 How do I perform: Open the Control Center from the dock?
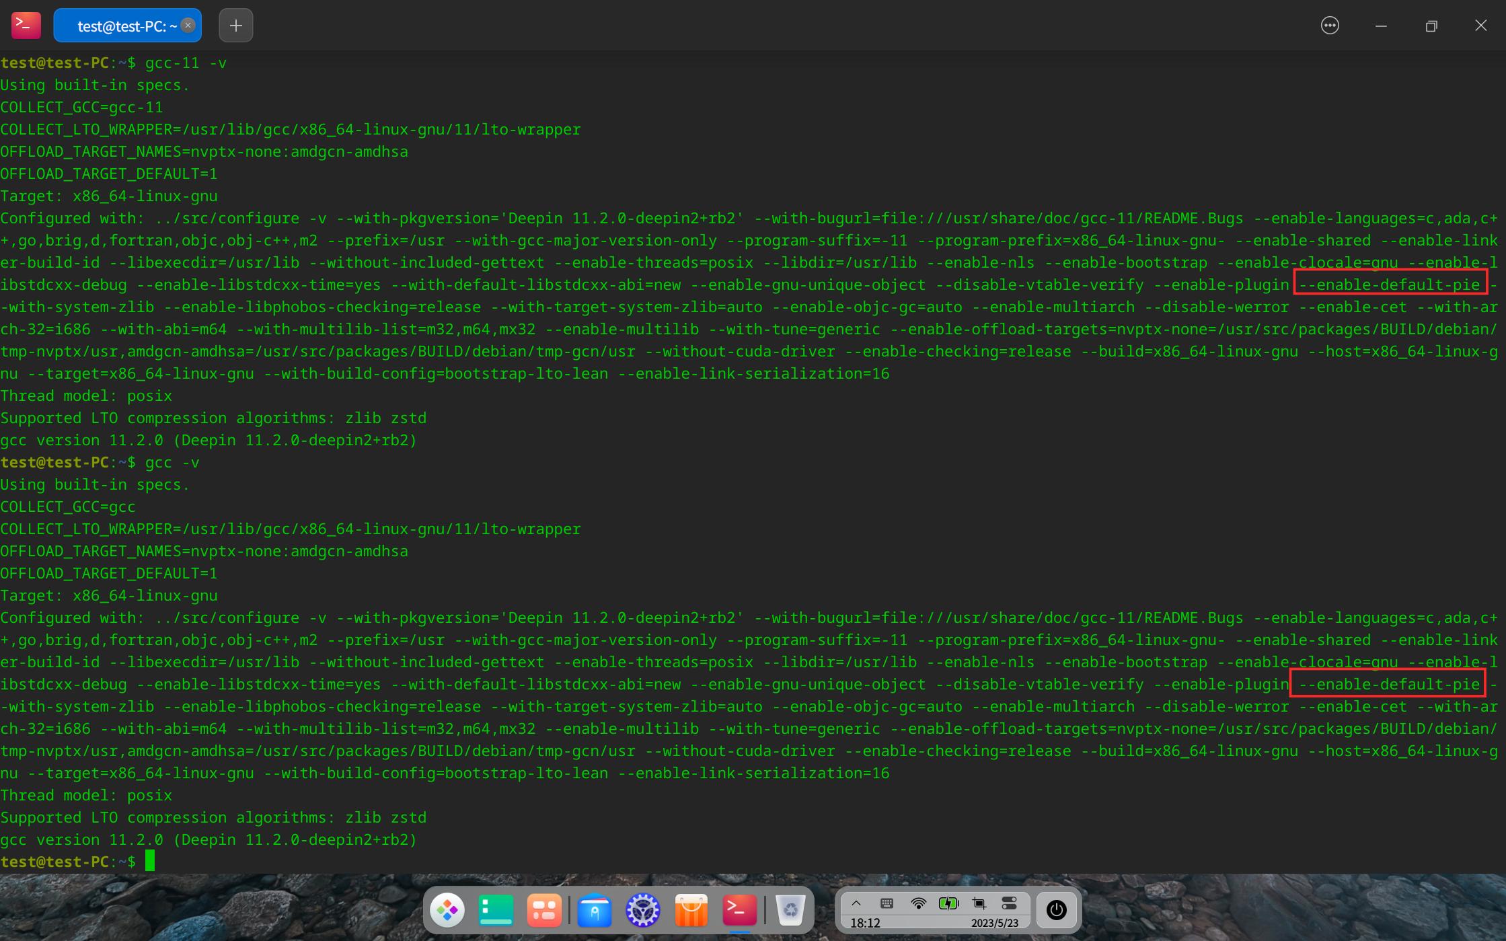643,910
